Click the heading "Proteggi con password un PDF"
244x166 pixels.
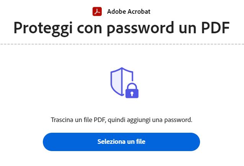tap(122, 28)
